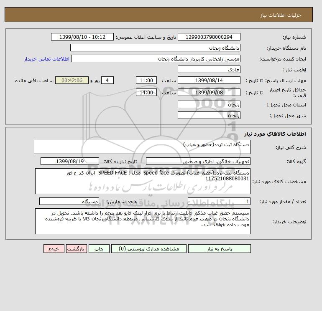
Task: Click days remaining field showing 4
Action: point(107,81)
